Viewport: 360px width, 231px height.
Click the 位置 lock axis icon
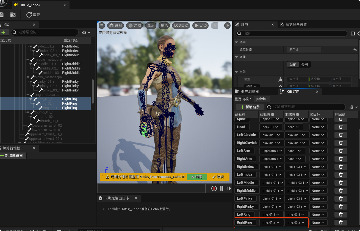click(x=280, y=79)
